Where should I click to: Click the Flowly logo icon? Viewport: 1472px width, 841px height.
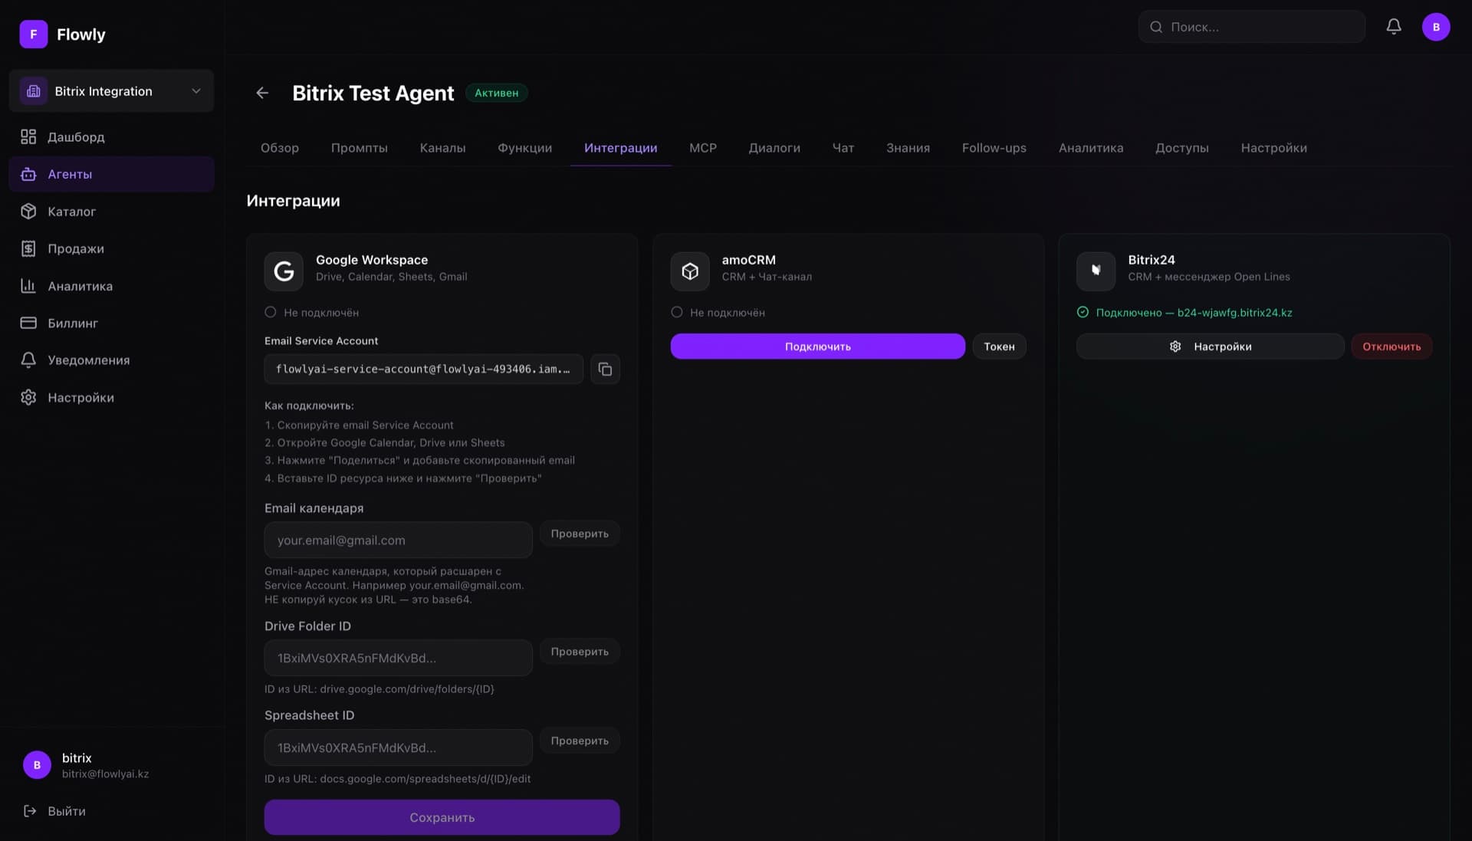34,34
